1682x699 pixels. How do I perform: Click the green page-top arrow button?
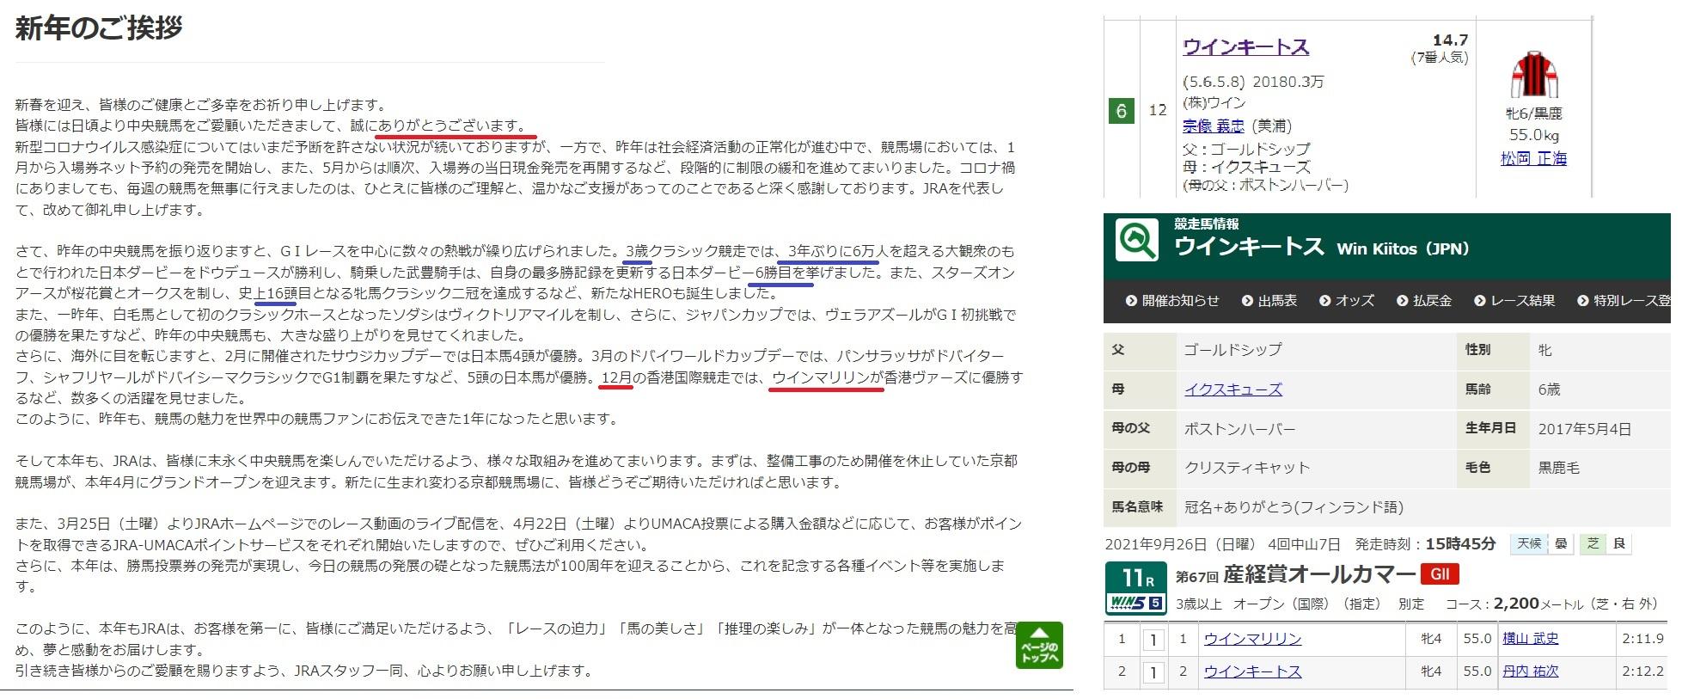pos(1040,645)
